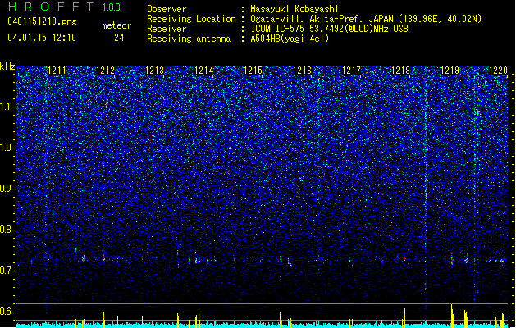
Task: Click the 1213 time marker
Action: 155,71
